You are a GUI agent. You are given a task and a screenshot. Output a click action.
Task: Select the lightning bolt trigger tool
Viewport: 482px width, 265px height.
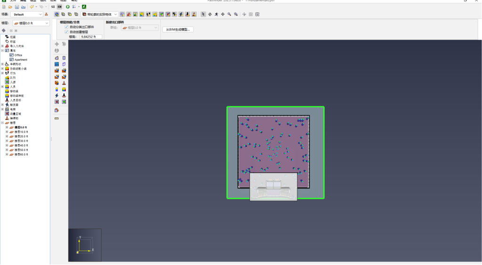pyautogui.click(x=56, y=95)
